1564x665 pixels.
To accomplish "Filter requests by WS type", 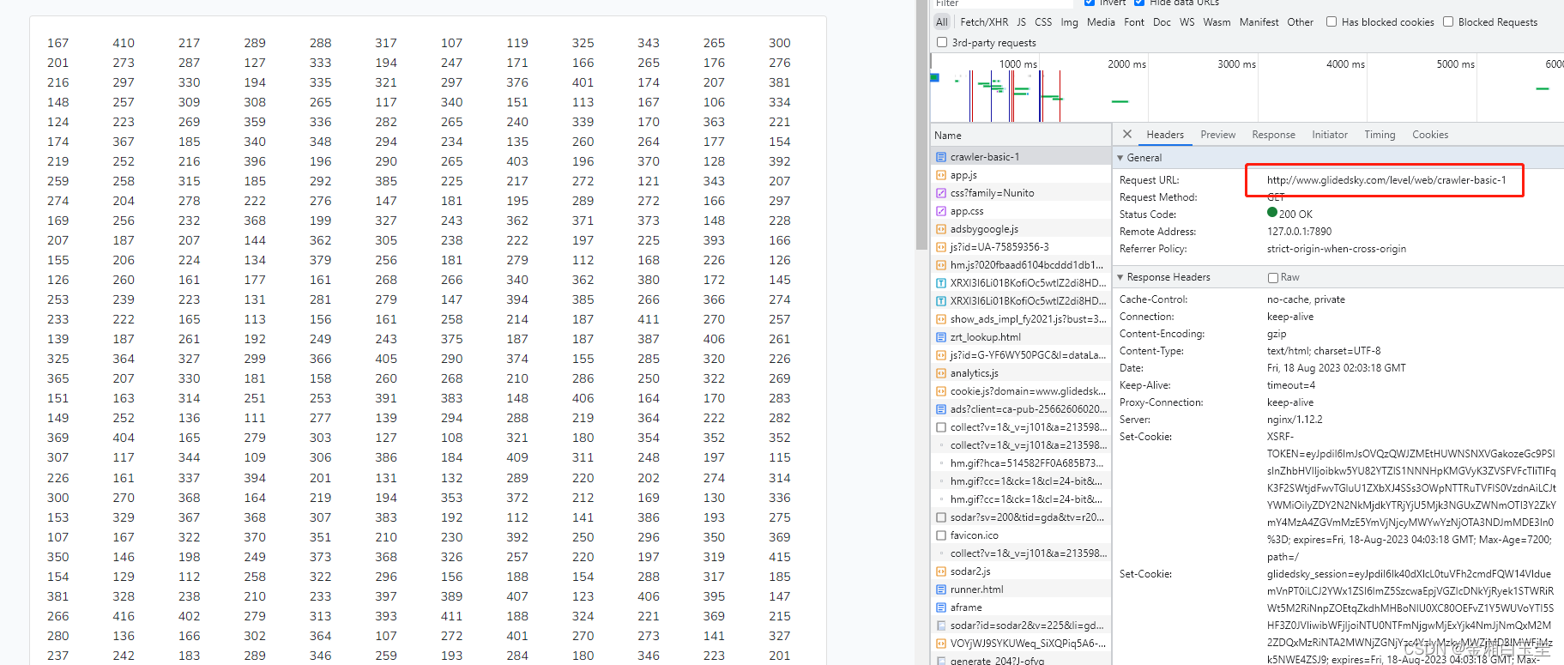I will 1187,22.
